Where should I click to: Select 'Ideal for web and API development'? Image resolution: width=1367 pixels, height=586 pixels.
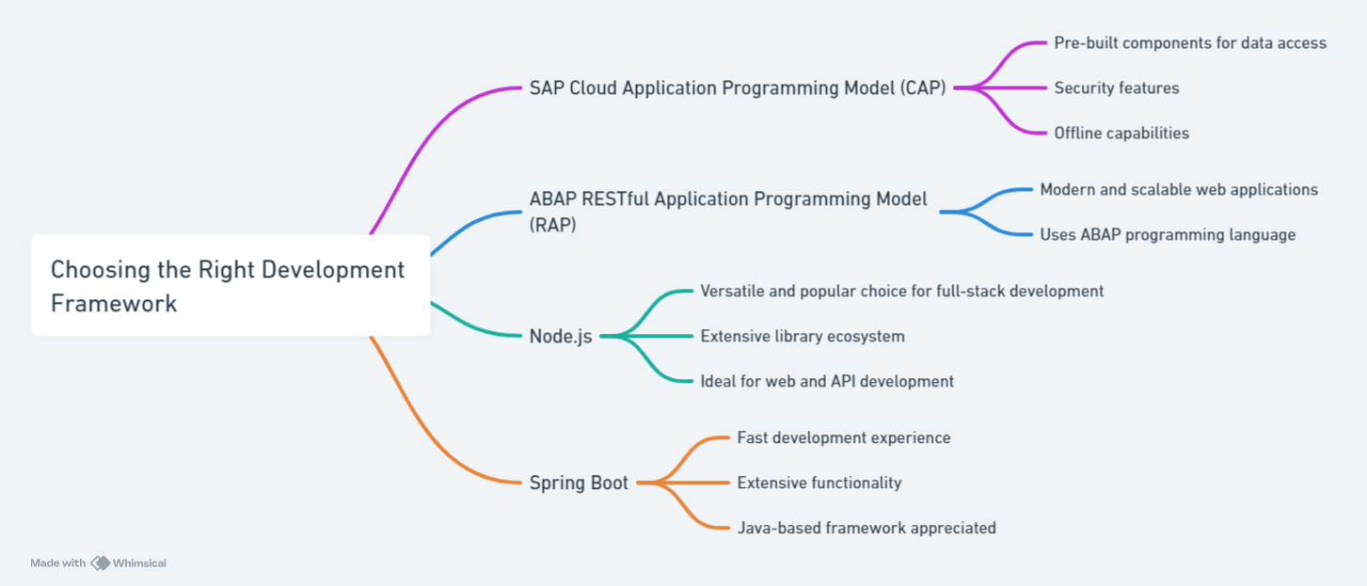pyautogui.click(x=826, y=382)
